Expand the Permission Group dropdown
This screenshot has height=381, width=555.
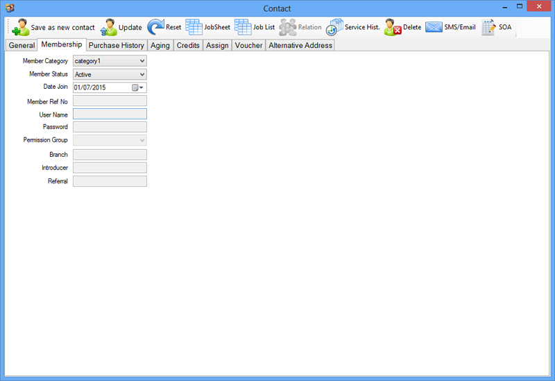pos(142,140)
